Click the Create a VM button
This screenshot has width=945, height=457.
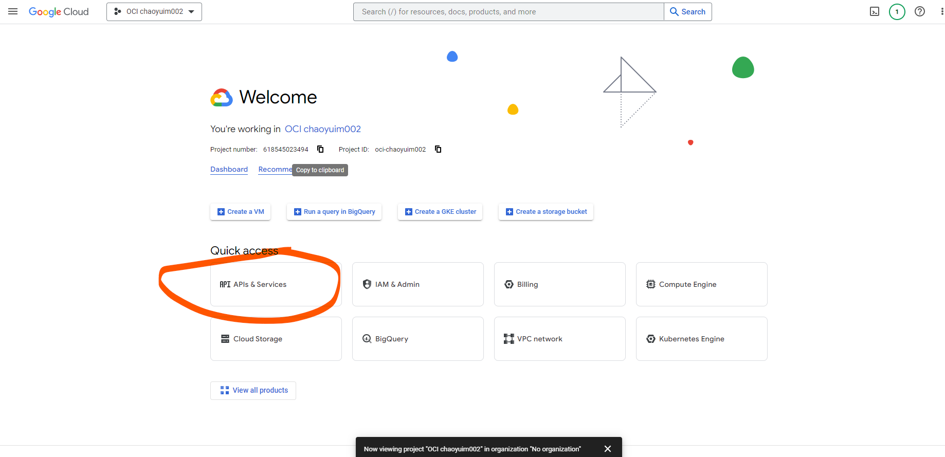[240, 212]
